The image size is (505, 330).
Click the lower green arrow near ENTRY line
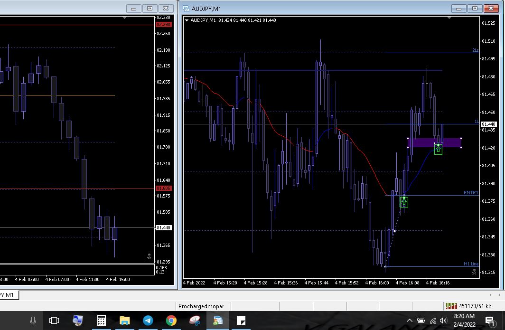click(x=404, y=202)
